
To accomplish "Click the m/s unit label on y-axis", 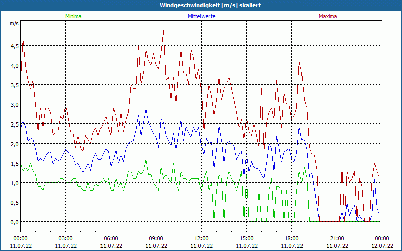I will click(x=14, y=23).
